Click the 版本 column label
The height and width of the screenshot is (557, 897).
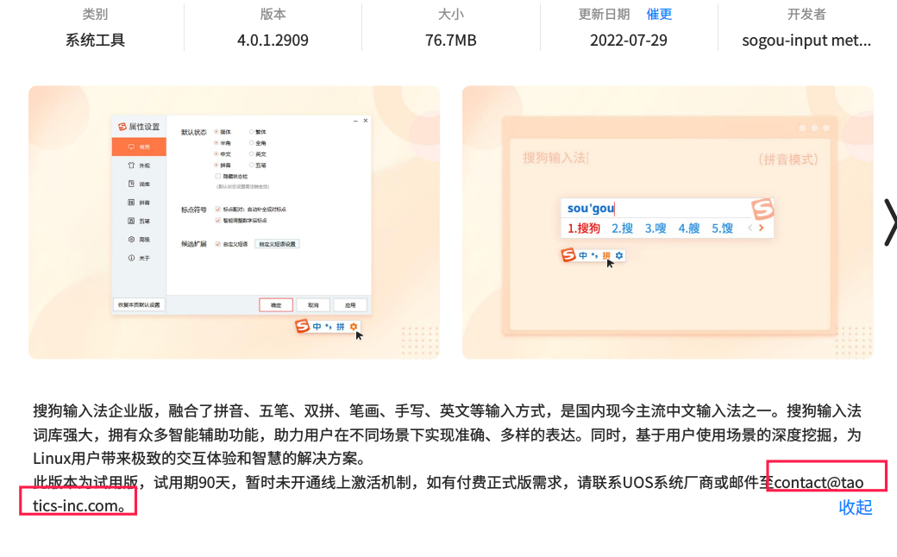[x=273, y=15]
